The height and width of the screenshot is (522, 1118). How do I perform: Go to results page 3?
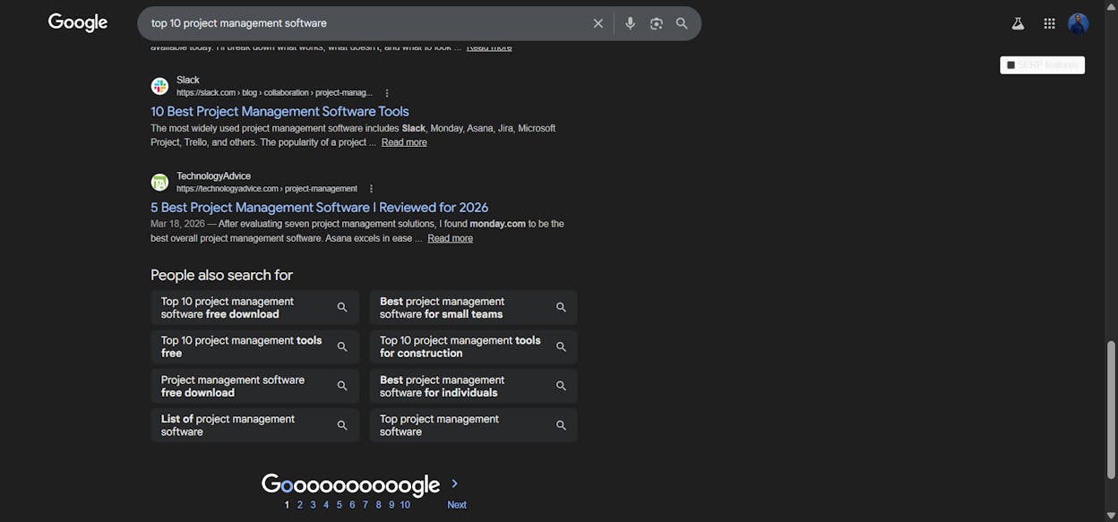click(x=313, y=505)
